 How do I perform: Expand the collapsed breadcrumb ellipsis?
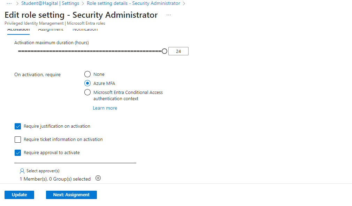coord(9,3)
